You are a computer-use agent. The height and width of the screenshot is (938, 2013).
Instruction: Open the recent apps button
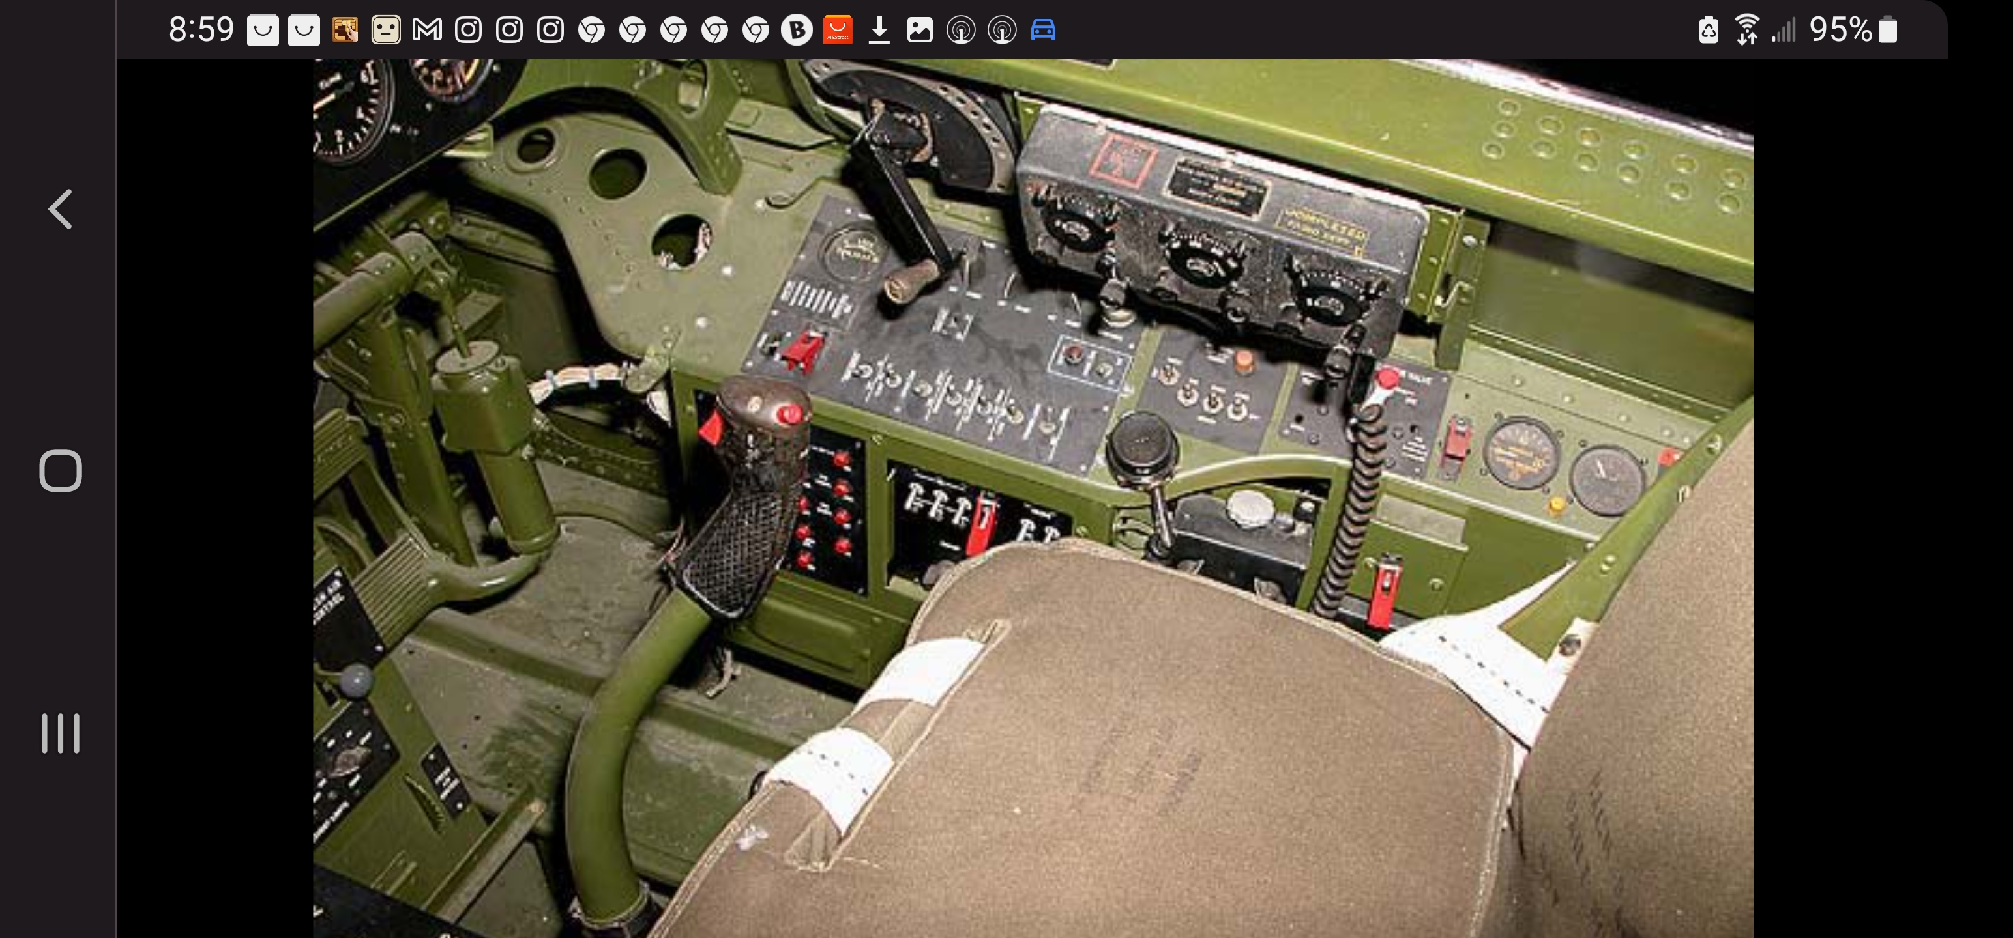pos(61,733)
